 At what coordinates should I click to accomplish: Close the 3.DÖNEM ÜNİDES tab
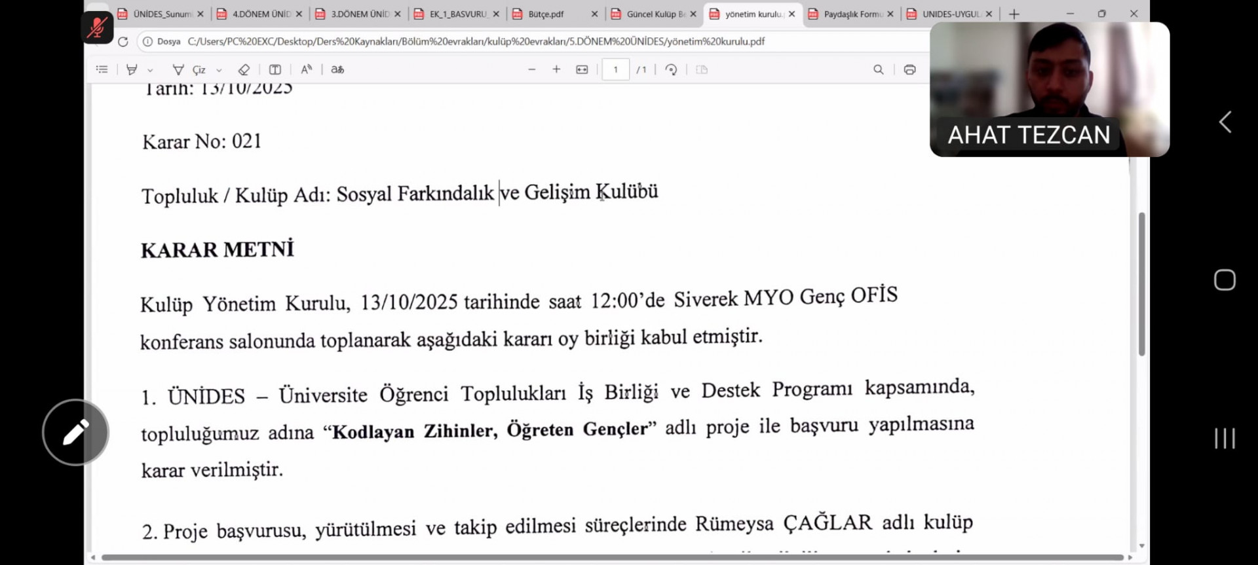pos(398,14)
